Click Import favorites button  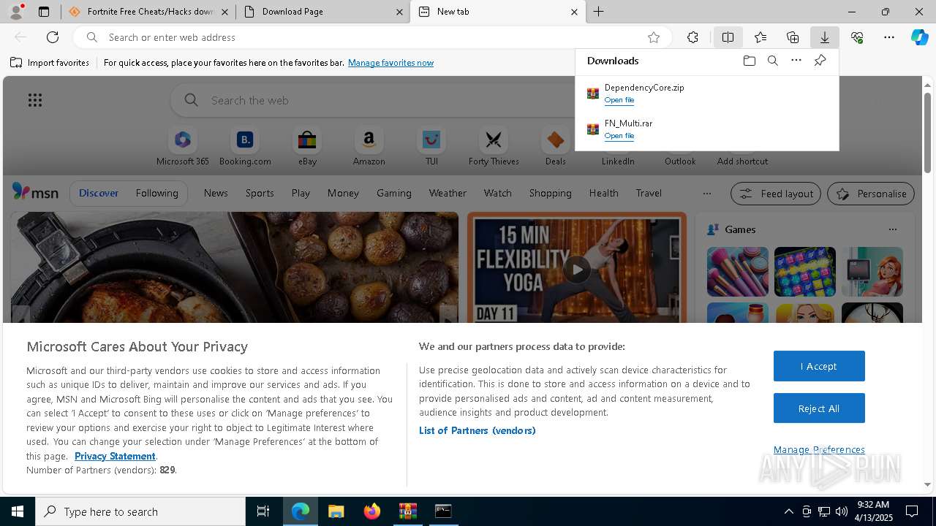(50, 63)
